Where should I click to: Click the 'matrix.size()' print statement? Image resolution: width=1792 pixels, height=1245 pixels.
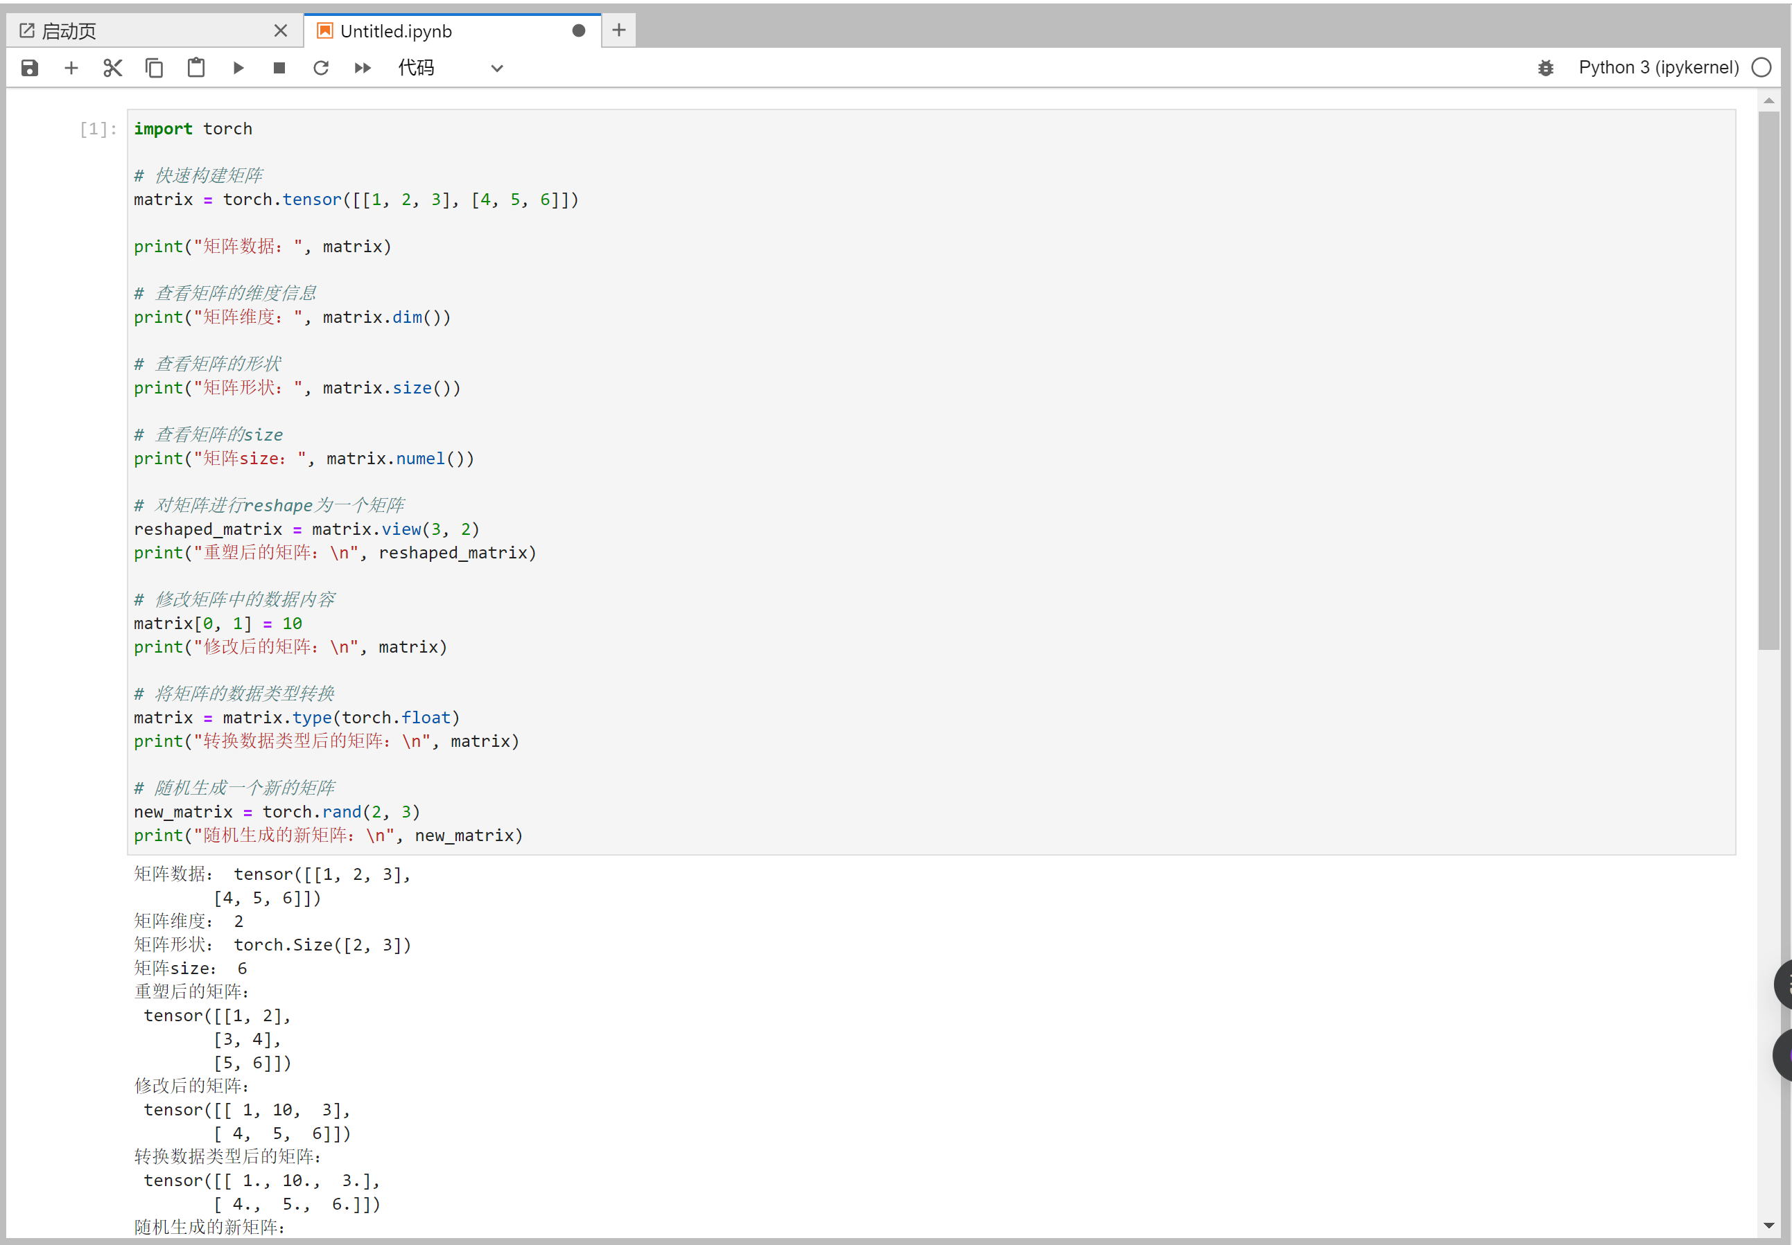[297, 388]
